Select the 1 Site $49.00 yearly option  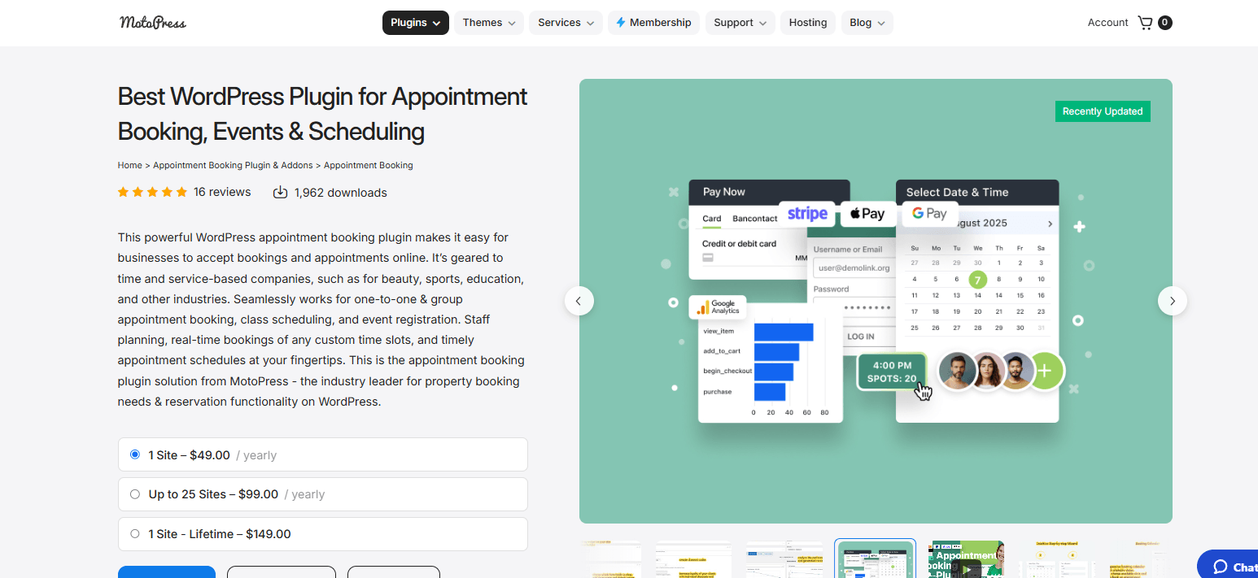point(322,454)
